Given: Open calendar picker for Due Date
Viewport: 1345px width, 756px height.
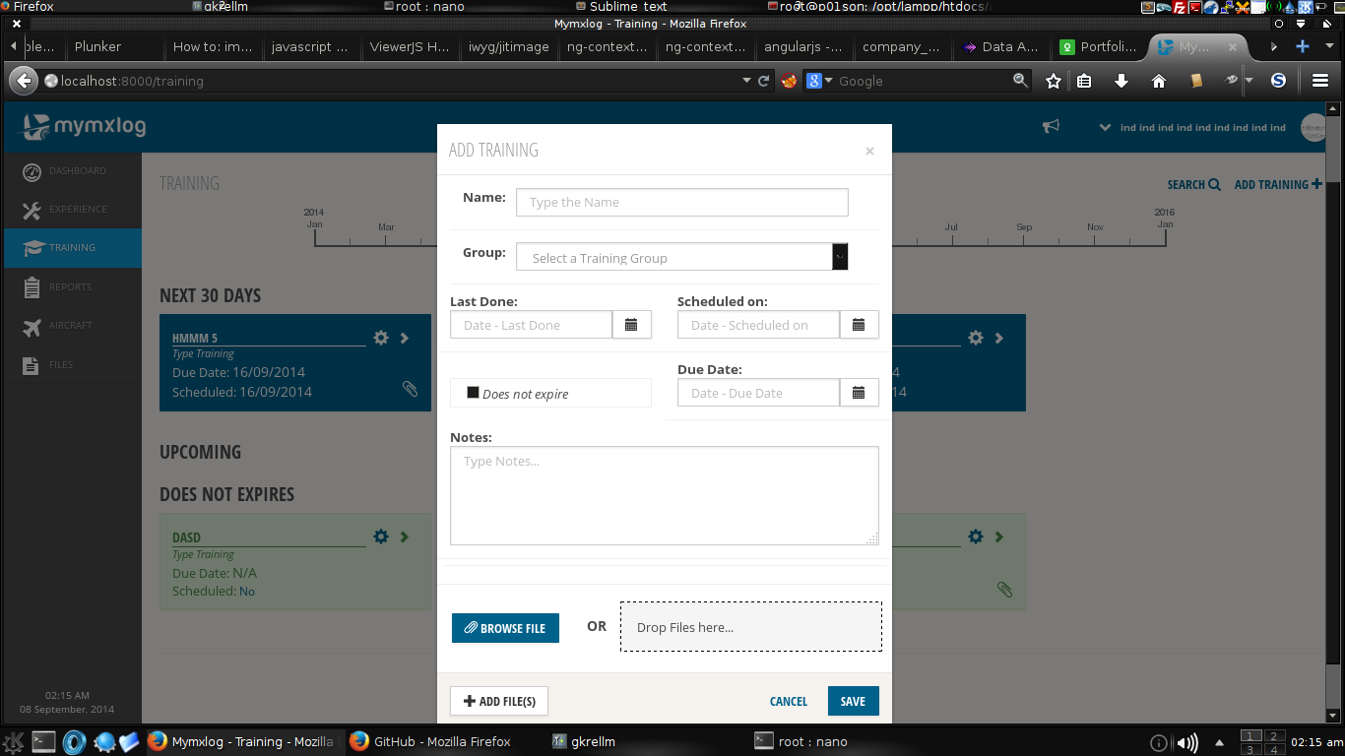Looking at the screenshot, I should 859,393.
